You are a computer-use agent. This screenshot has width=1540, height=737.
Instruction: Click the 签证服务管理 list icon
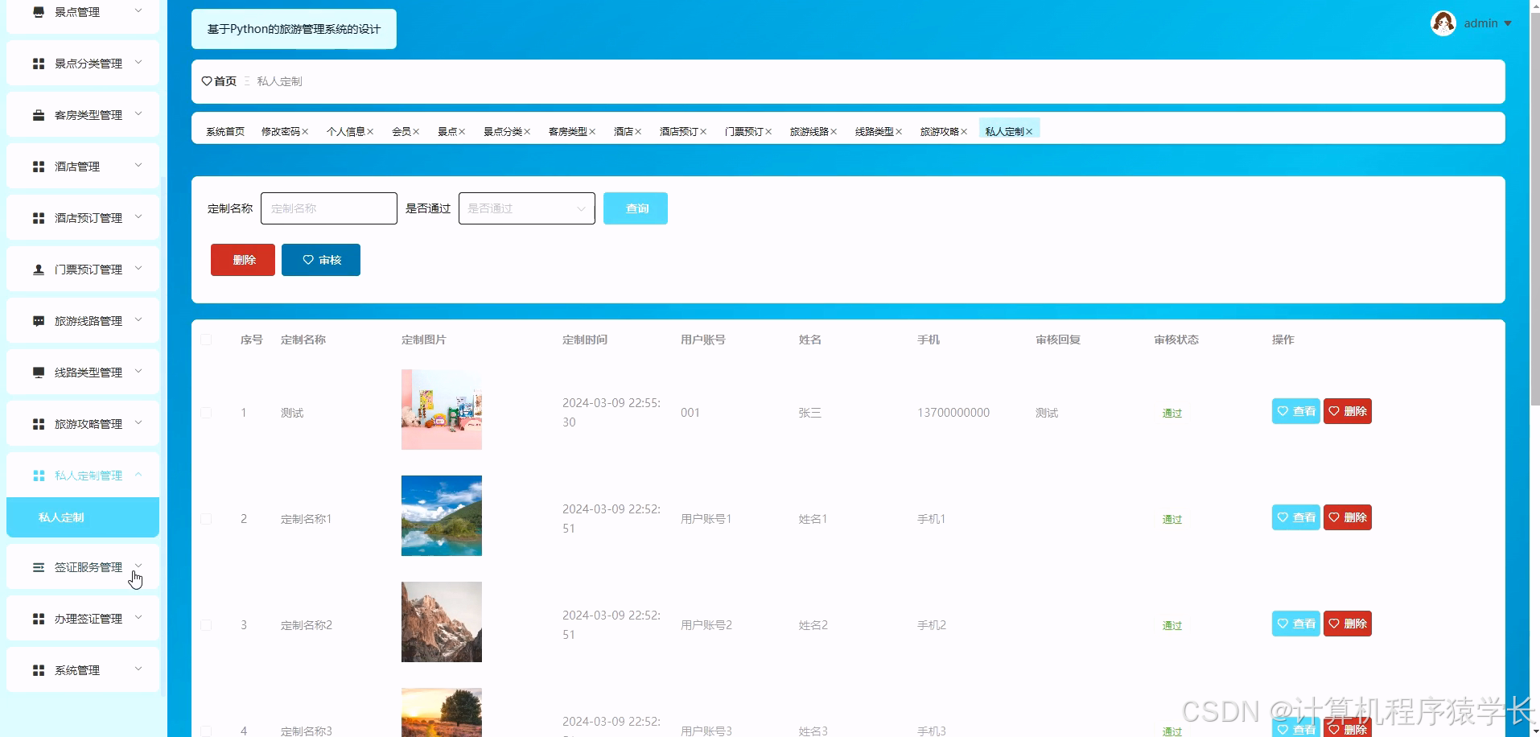39,567
